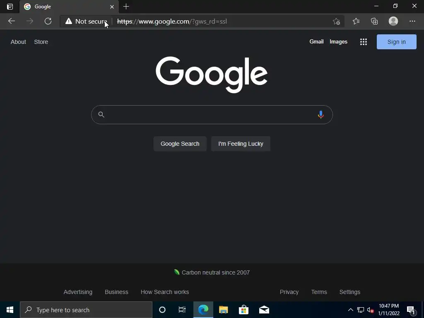The height and width of the screenshot is (318, 424).
Task: Click the Microsoft Edge taskbar icon
Action: pyautogui.click(x=203, y=310)
